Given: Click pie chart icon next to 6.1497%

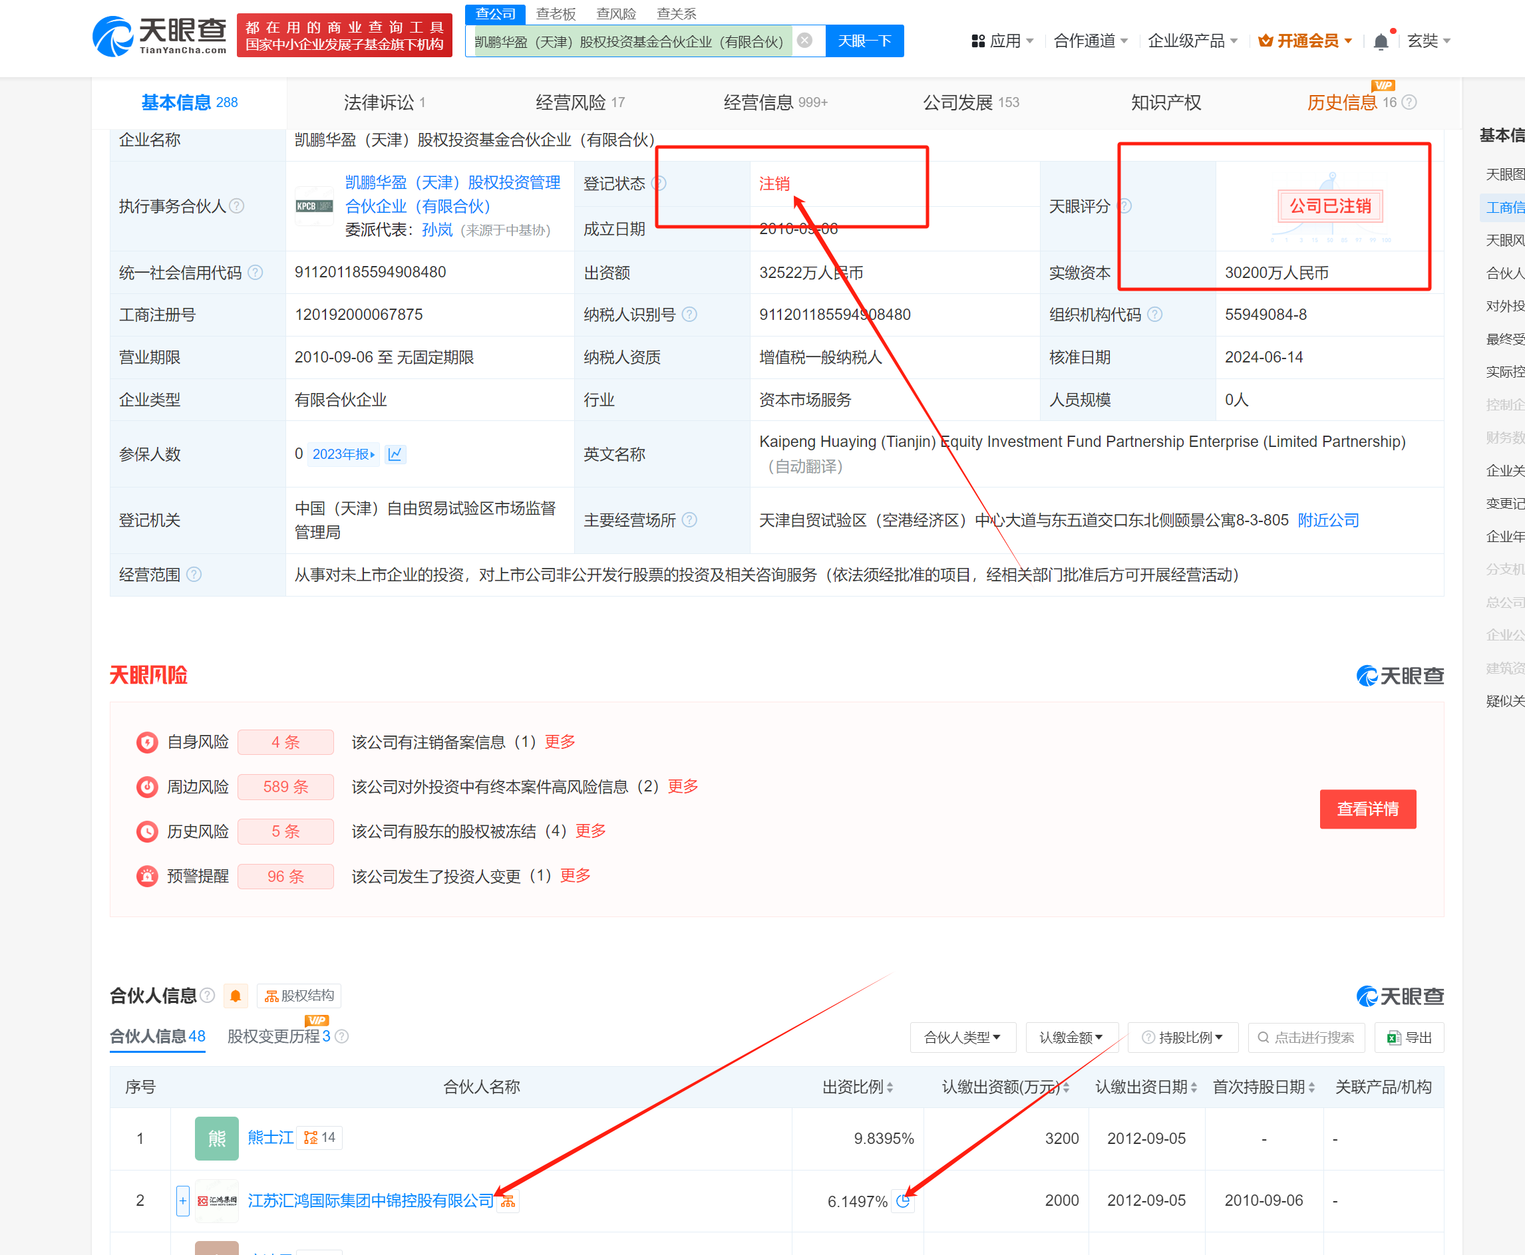Looking at the screenshot, I should click(x=902, y=1200).
